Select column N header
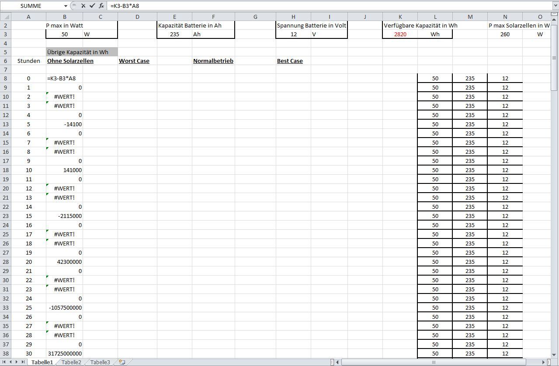Image resolution: width=559 pixels, height=366 pixels. (505, 17)
